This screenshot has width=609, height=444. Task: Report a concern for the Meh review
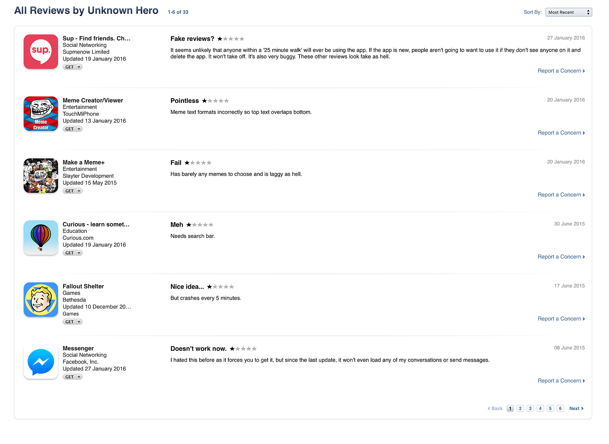[561, 257]
